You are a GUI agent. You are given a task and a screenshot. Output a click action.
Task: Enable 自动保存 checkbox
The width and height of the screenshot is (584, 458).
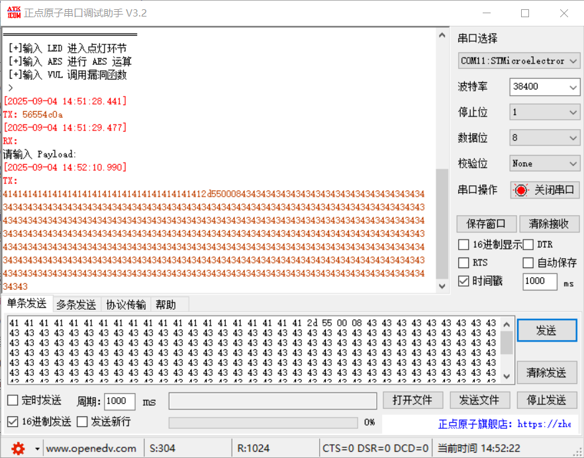(x=528, y=263)
